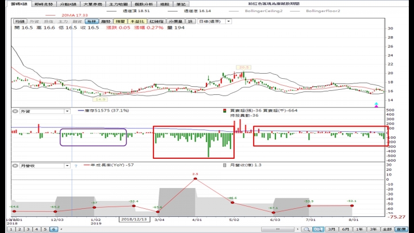This screenshot has width=414, height=233.
Task: Click the 通道頂 18.51 legend text
Action: tap(136, 11)
